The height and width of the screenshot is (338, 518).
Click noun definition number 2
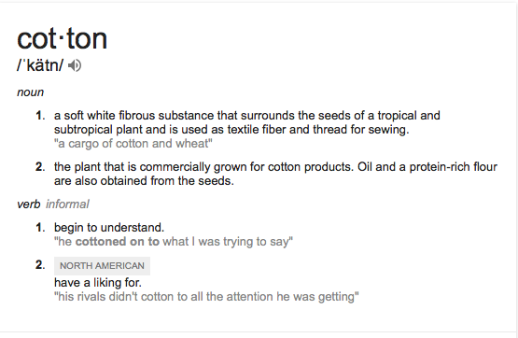tap(40, 167)
